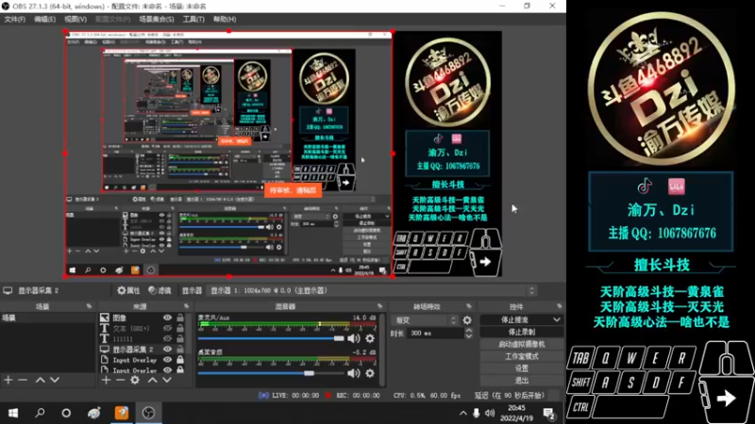Adjust the 桌面音频 volume slider
Screen dimensions: 755x424
(271, 373)
